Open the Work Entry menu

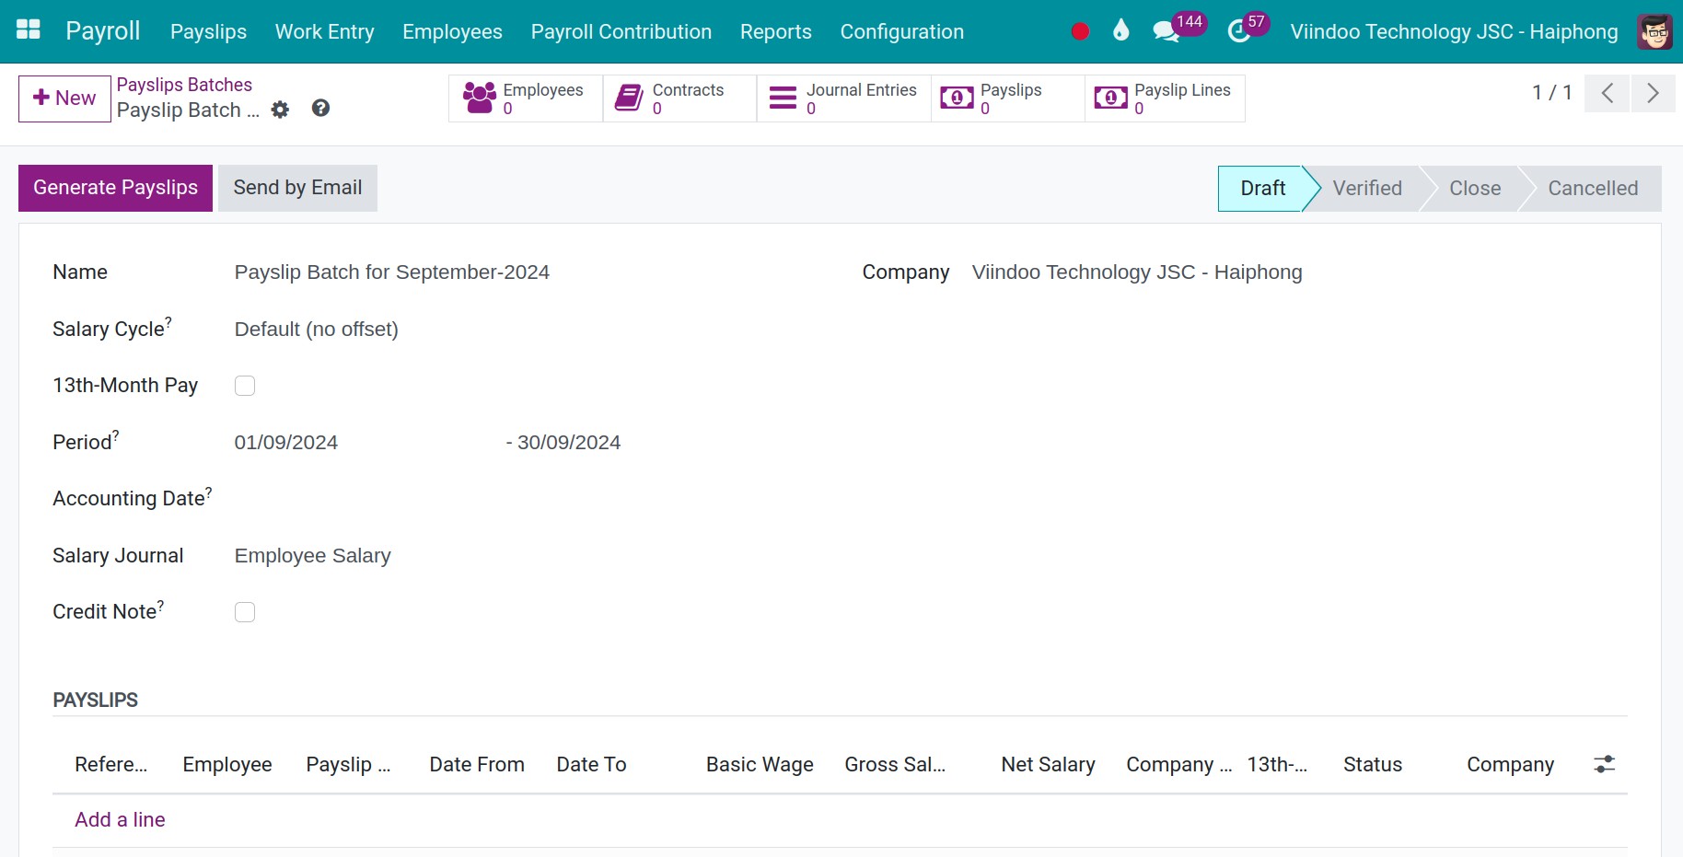tap(325, 31)
